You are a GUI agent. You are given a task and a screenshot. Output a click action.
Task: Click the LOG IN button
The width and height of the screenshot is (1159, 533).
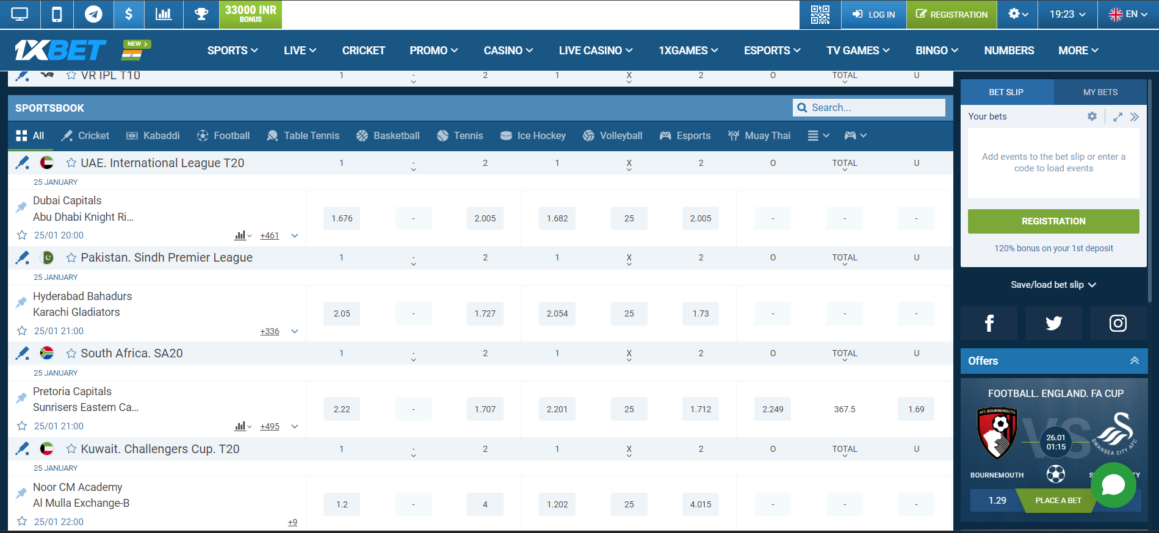point(873,14)
